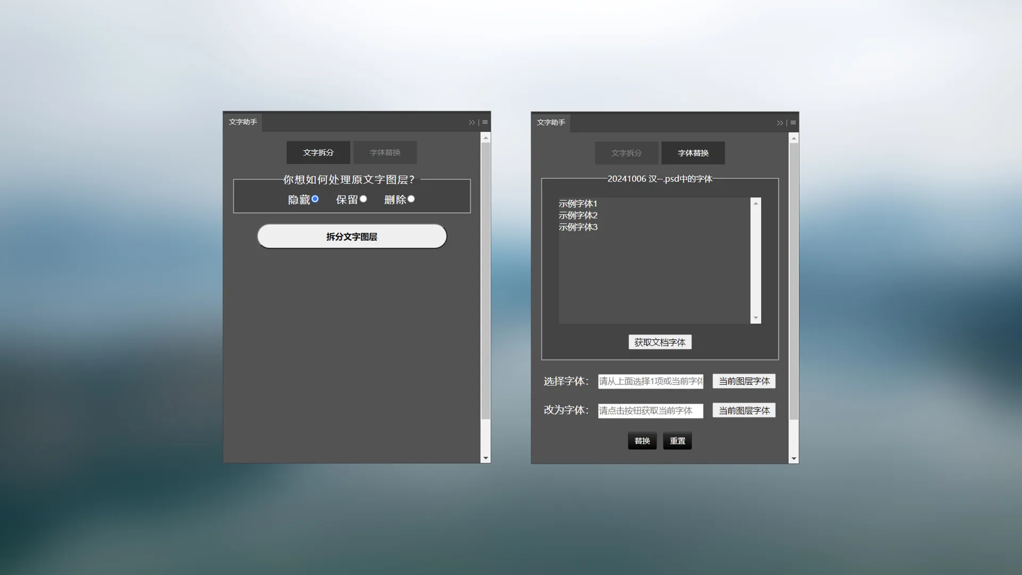Viewport: 1022px width, 575px height.
Task: Click 当前图层字体 next to 改为字体
Action: click(x=744, y=410)
